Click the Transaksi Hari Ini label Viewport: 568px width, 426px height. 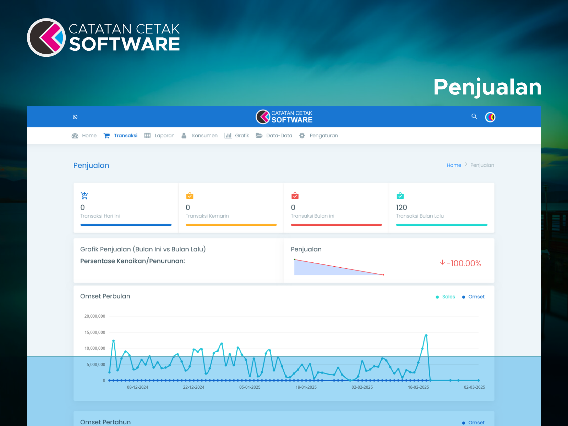100,216
